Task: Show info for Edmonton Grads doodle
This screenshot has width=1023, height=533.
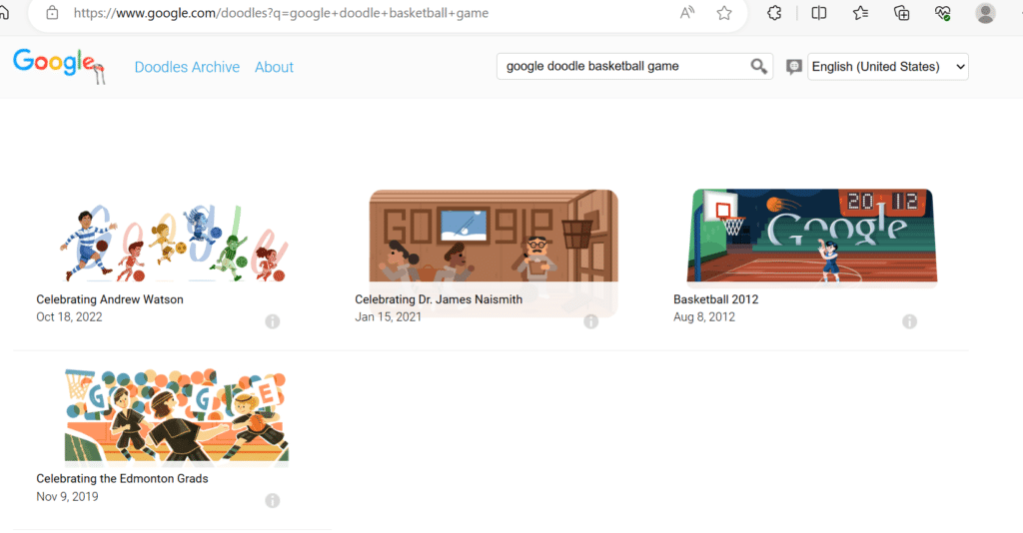Action: click(x=272, y=500)
